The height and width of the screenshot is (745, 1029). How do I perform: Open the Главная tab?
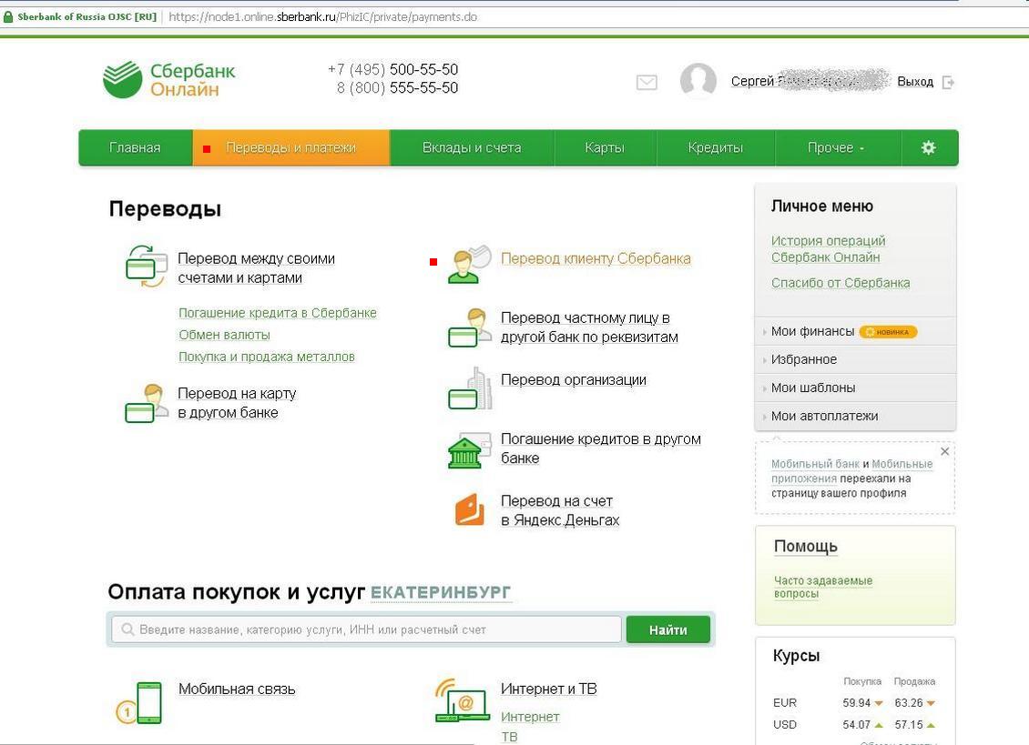(x=135, y=147)
